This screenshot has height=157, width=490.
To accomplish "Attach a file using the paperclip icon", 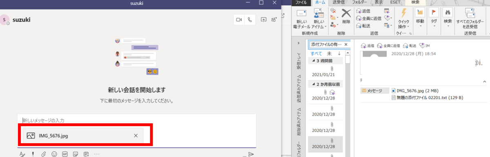I will (43, 154).
